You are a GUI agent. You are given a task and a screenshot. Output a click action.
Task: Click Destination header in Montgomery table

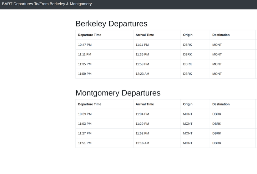click(x=221, y=104)
